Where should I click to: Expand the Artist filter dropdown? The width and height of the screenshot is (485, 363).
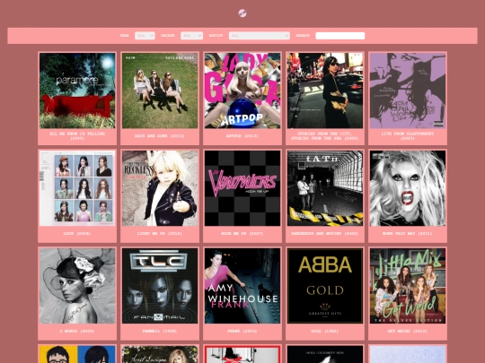coord(260,36)
